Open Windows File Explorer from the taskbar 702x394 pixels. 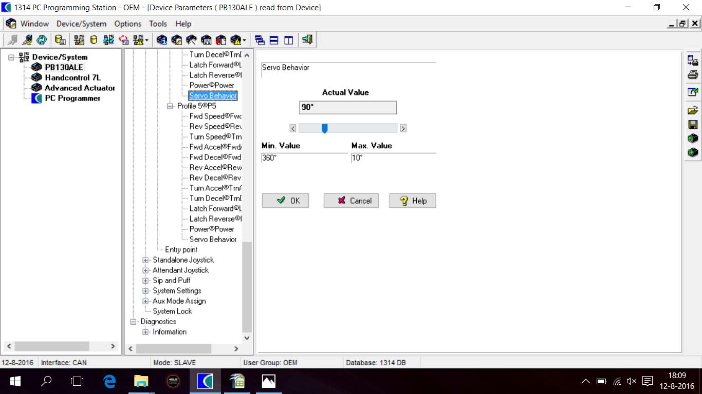pyautogui.click(x=141, y=381)
